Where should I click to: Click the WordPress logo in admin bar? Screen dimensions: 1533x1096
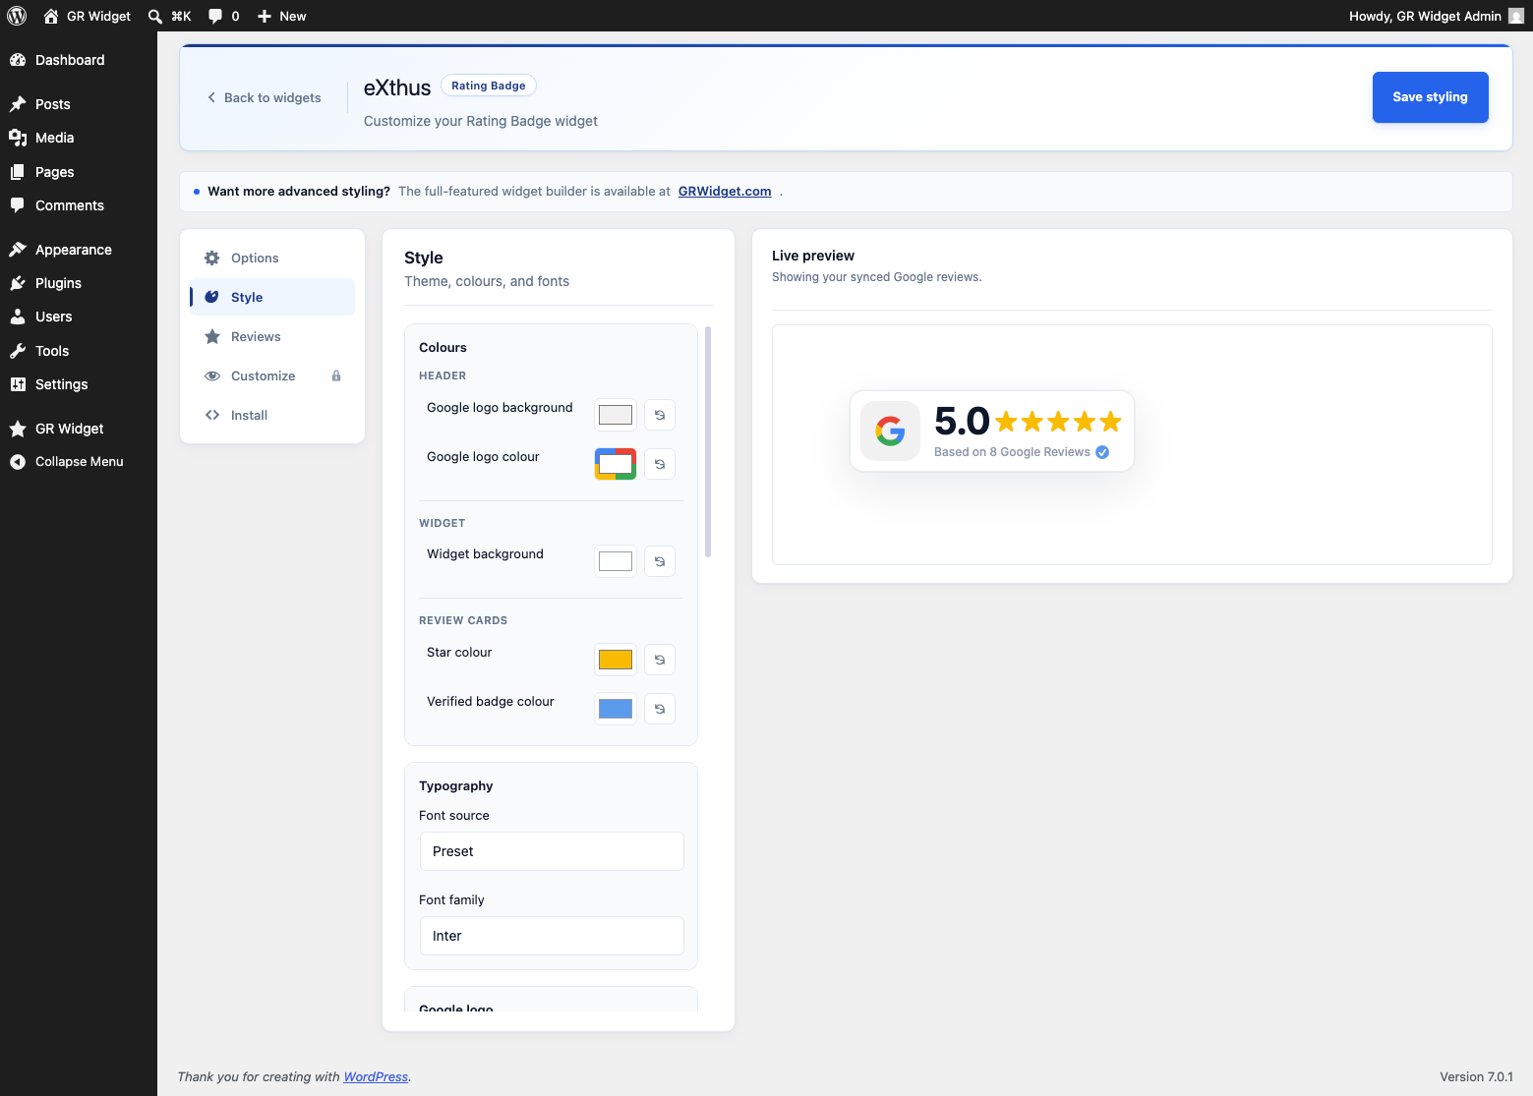click(17, 16)
